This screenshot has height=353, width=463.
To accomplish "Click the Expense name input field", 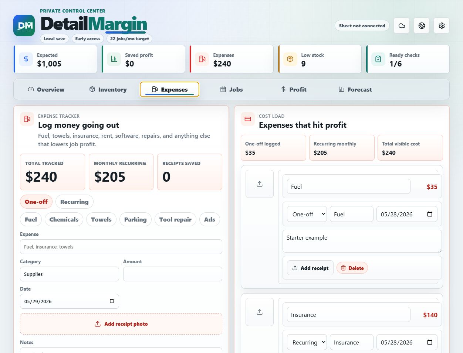I will pos(121,247).
